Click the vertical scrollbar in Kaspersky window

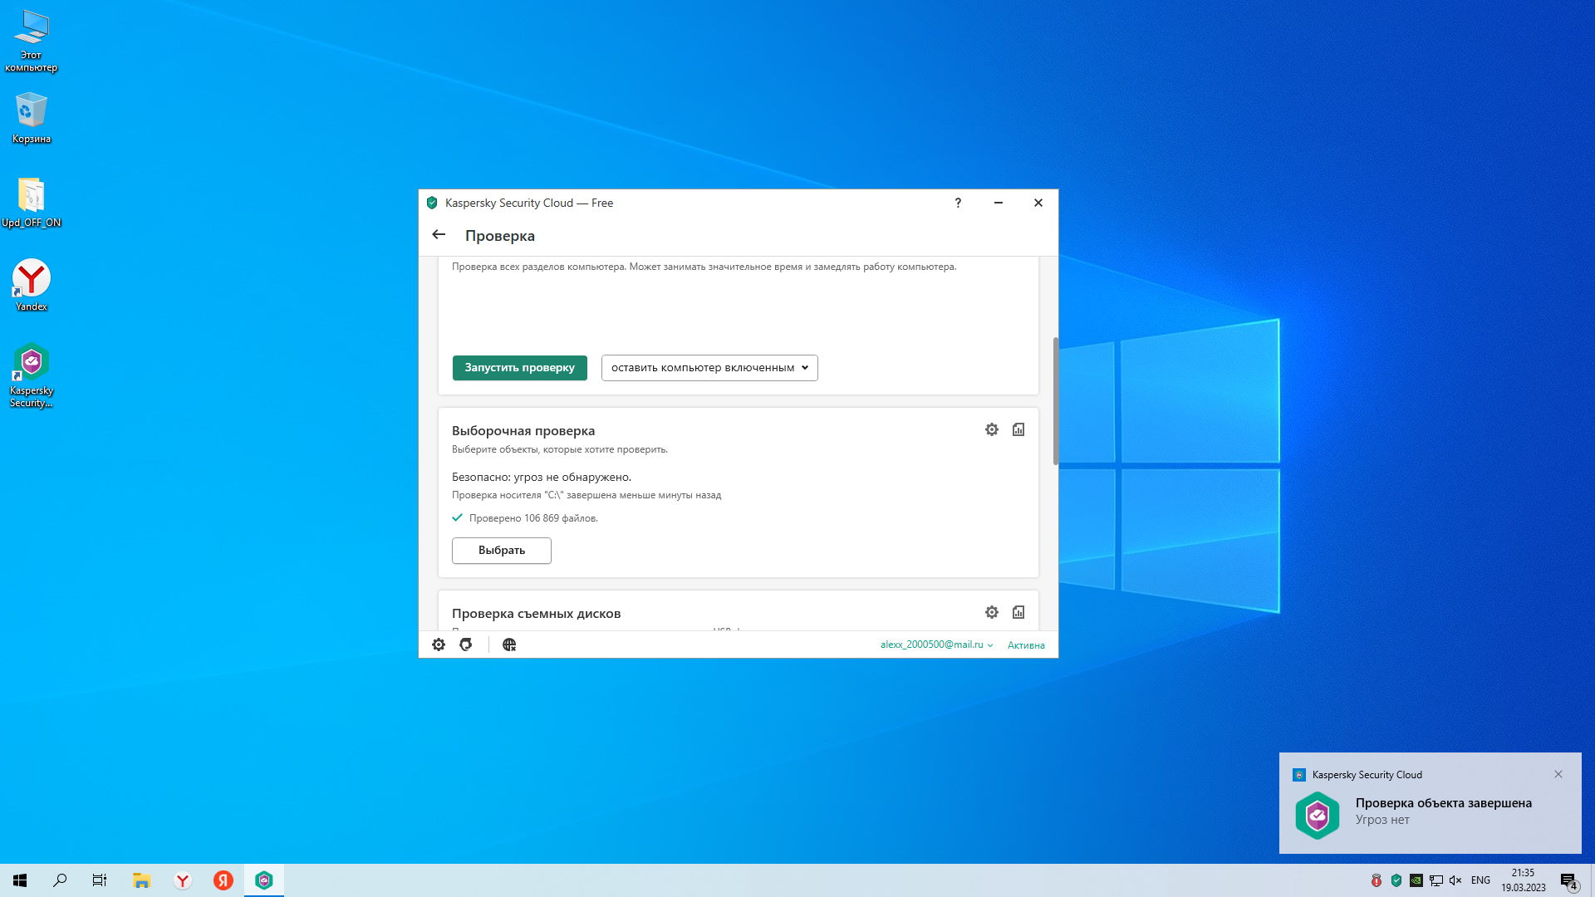tap(1055, 400)
